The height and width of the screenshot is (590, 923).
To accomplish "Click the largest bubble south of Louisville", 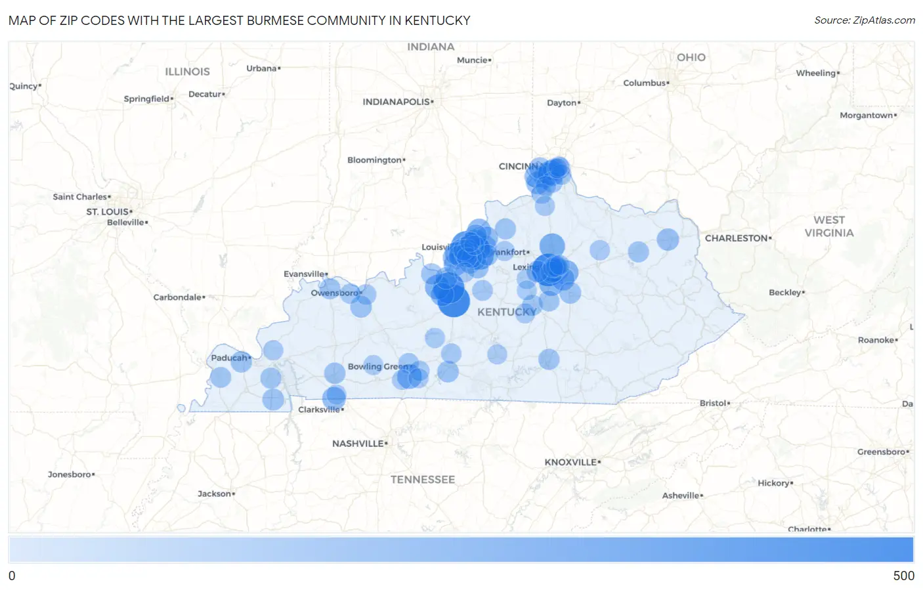I will (x=454, y=301).
